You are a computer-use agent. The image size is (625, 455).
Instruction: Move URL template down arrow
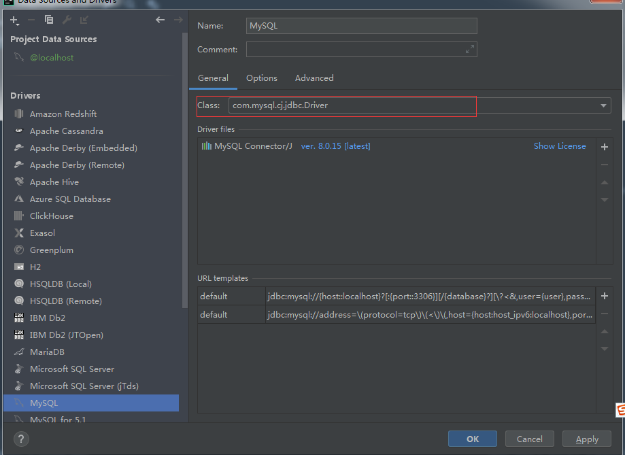pos(605,349)
